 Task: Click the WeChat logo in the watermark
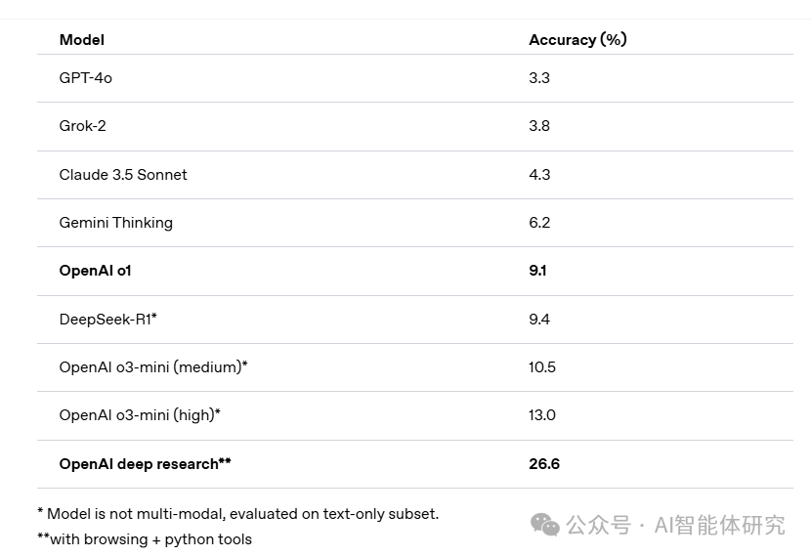[x=544, y=526]
